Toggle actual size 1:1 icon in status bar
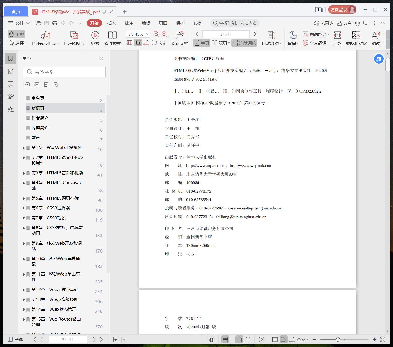Screen dimensions: 393x347 (275, 339)
